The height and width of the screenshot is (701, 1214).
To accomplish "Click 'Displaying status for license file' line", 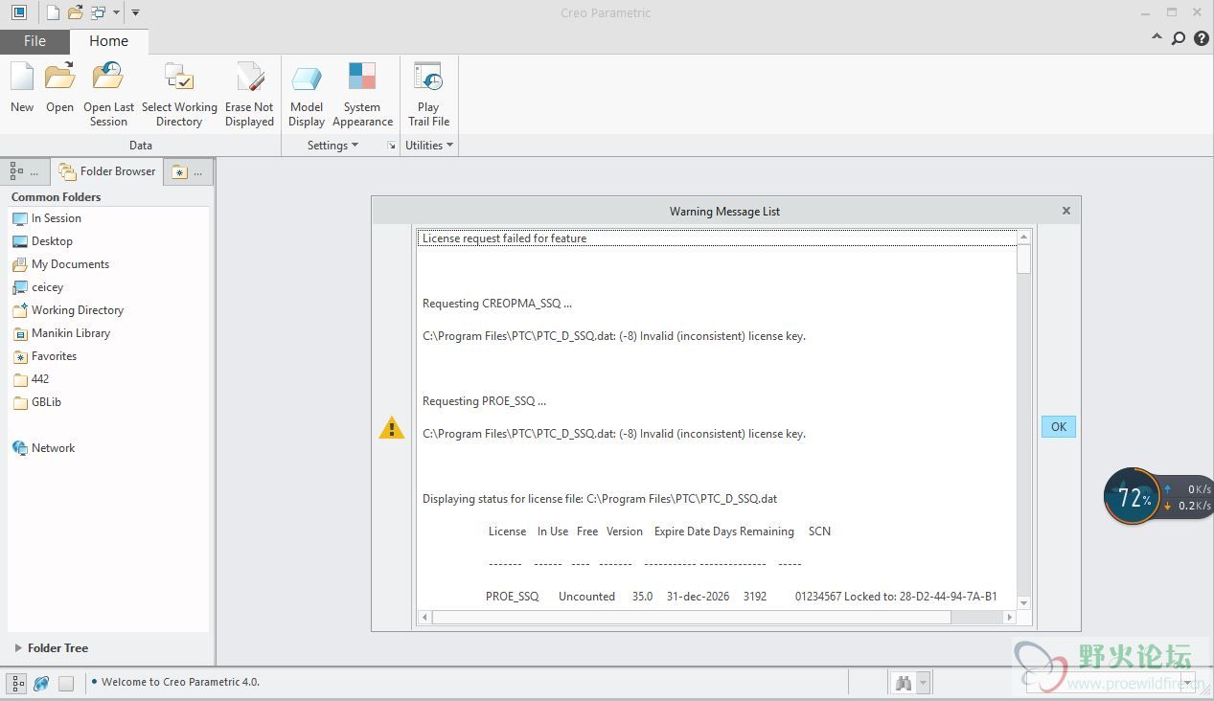I will point(600,499).
